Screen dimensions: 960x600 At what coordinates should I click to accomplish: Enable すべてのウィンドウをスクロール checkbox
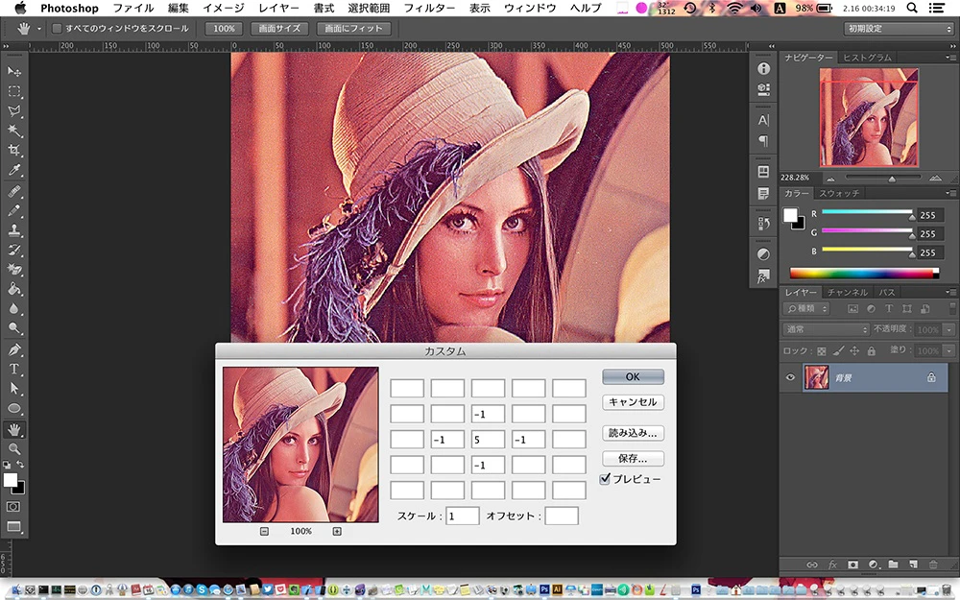(57, 28)
